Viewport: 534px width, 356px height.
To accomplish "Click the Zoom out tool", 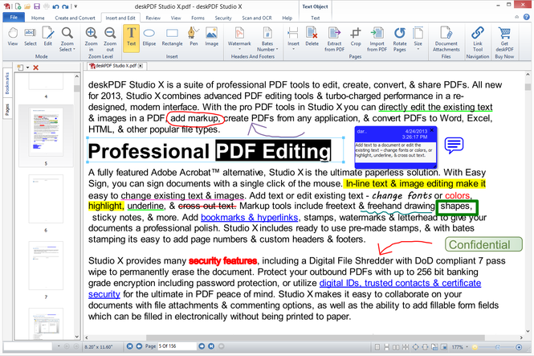I will click(x=110, y=39).
